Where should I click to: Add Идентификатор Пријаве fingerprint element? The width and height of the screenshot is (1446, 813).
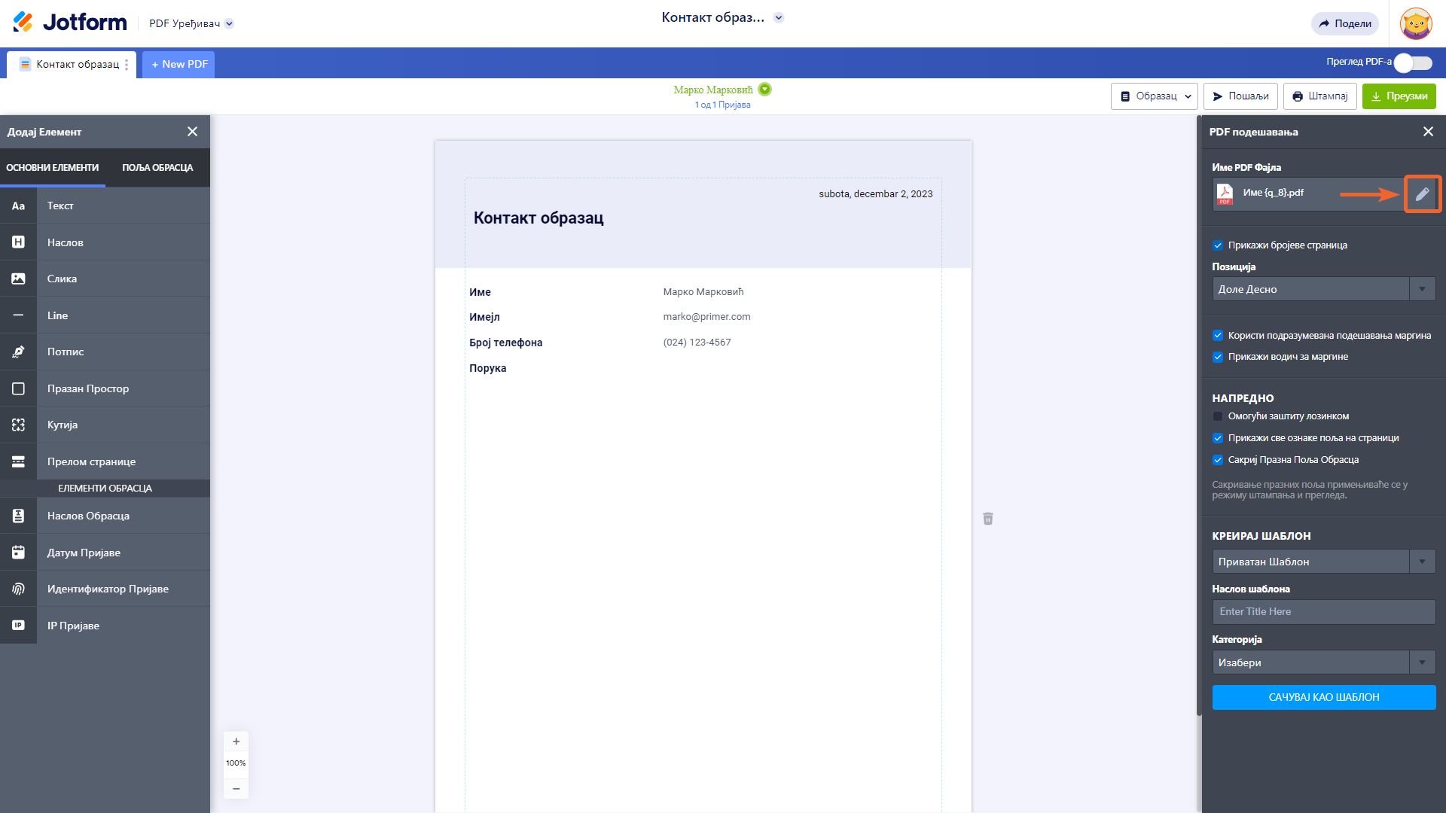[108, 589]
